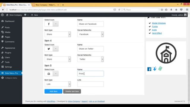The image size is (190, 107).
Task: Click the WordPress link in footer
Action: pos(51,101)
